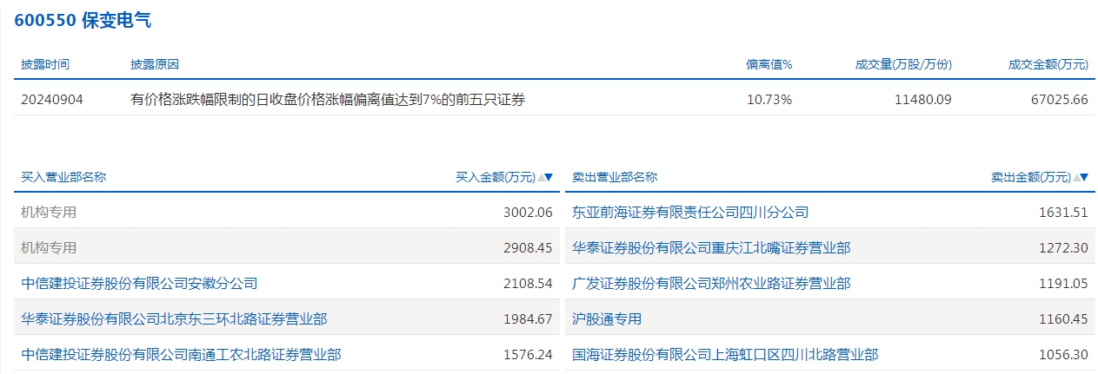Click the 成交量(万股/万份) header
This screenshot has width=1098, height=374.
point(904,64)
